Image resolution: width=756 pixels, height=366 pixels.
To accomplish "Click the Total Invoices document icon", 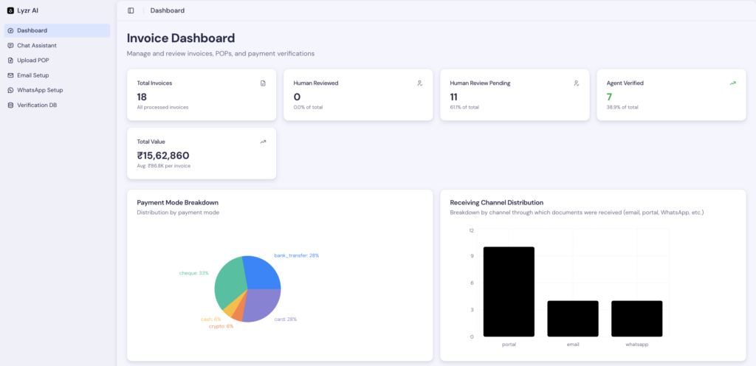I will click(263, 83).
